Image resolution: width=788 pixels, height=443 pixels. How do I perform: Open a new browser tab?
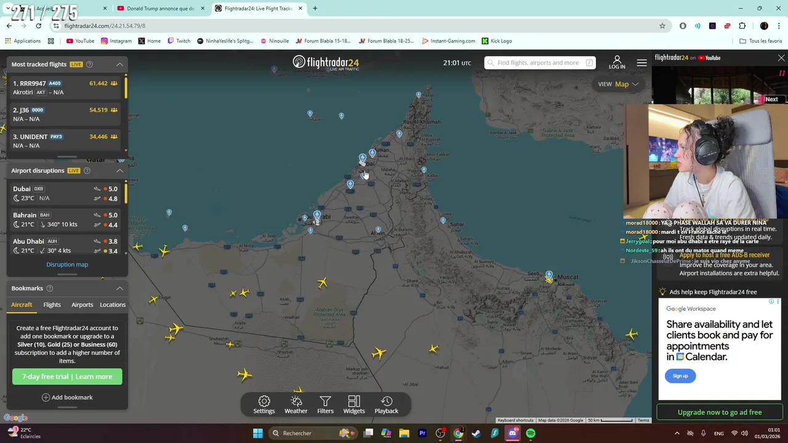coord(315,9)
